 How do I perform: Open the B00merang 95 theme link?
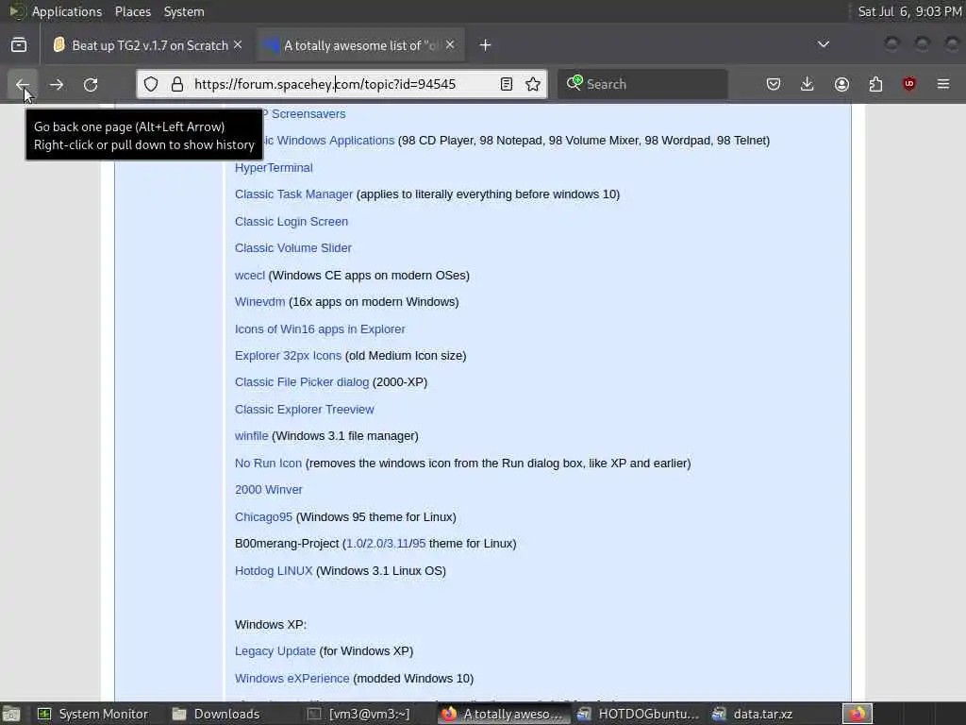coord(419,544)
